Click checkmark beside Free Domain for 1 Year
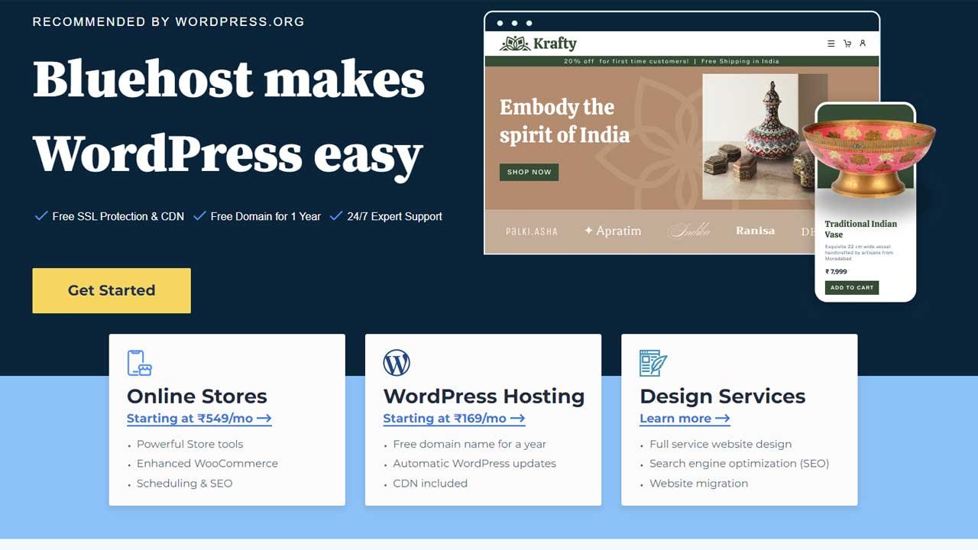 (x=199, y=216)
